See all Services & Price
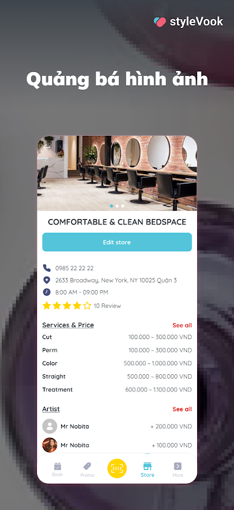234x510 pixels. tap(182, 325)
